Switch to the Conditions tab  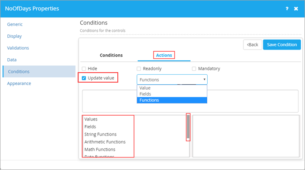[111, 55]
